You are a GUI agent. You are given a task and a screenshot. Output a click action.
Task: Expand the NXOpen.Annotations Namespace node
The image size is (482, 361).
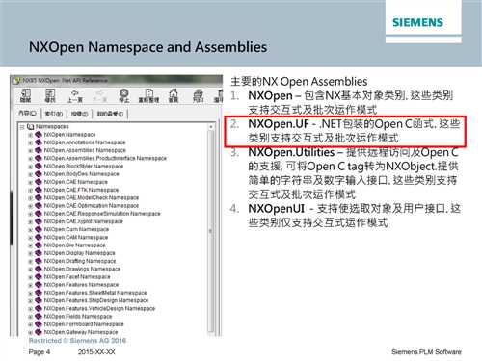point(30,142)
